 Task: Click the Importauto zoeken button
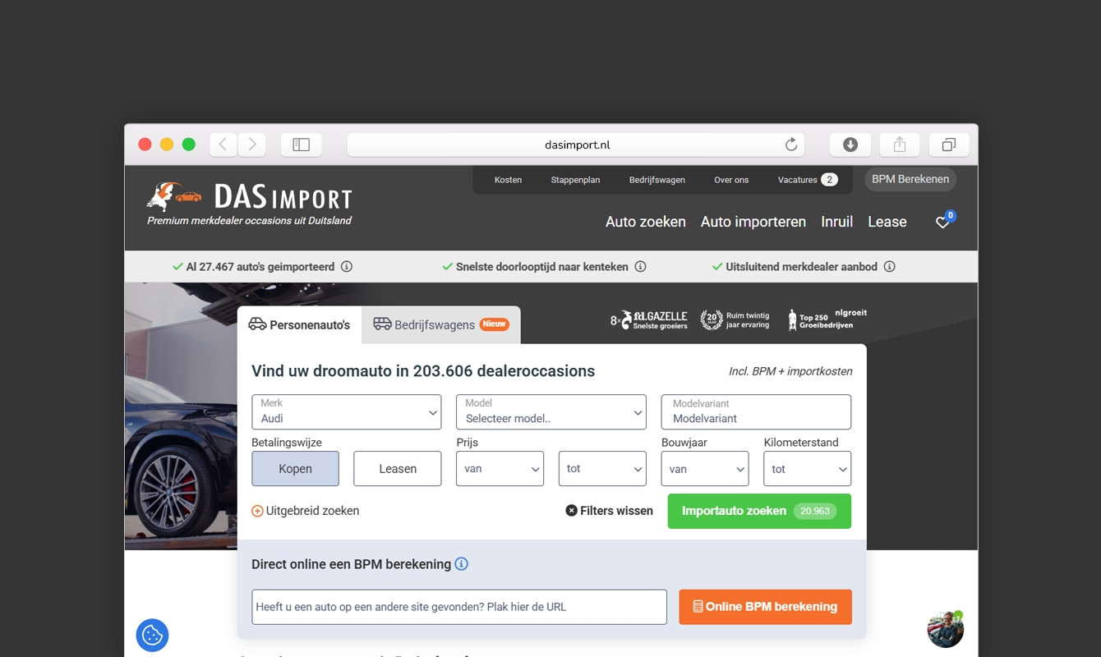[x=758, y=511]
